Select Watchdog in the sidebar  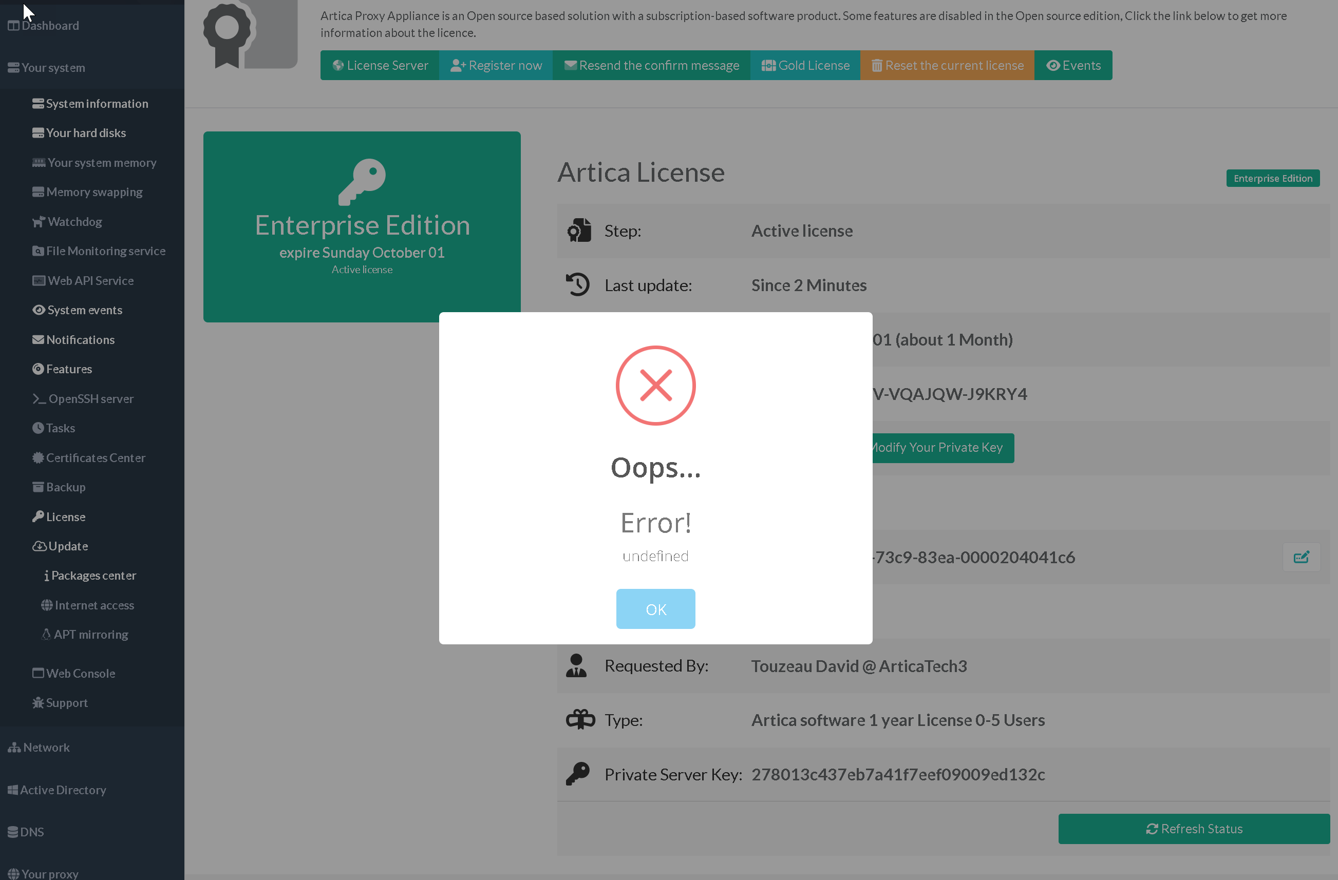point(74,221)
